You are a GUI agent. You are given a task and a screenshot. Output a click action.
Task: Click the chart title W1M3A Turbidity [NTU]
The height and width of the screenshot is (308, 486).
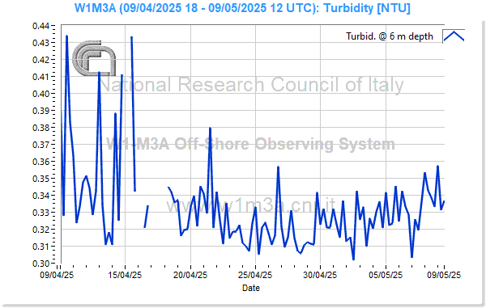pyautogui.click(x=242, y=8)
